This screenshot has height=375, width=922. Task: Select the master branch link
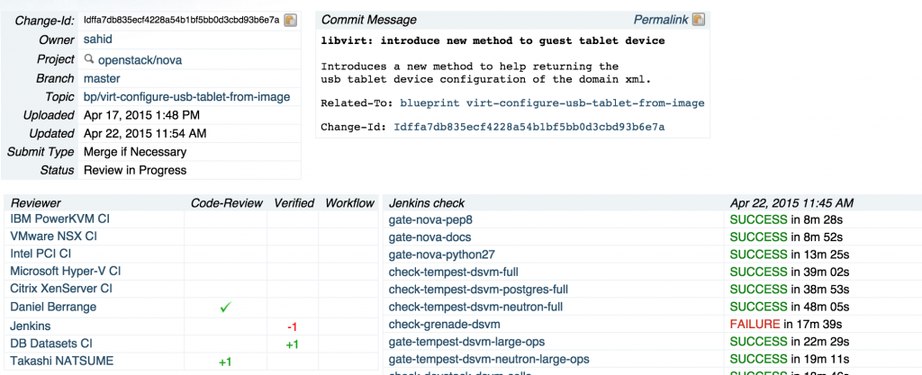point(102,78)
